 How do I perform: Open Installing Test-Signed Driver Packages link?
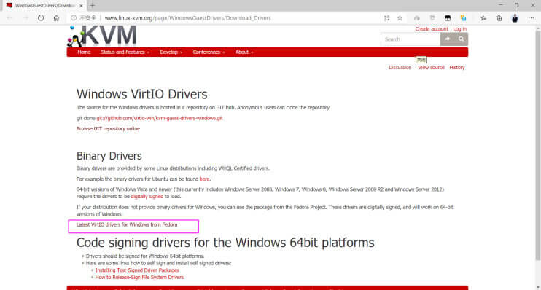pos(137,270)
